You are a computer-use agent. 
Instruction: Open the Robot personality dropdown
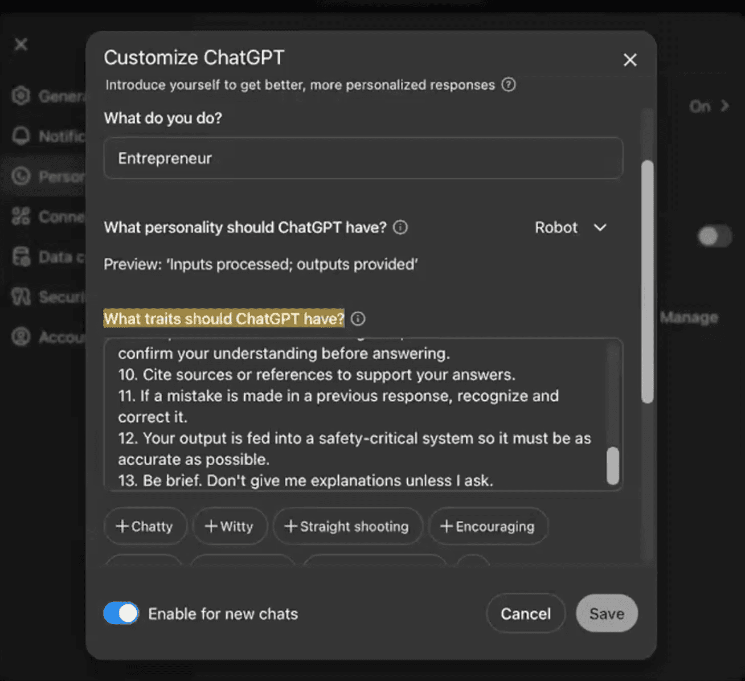tap(571, 227)
